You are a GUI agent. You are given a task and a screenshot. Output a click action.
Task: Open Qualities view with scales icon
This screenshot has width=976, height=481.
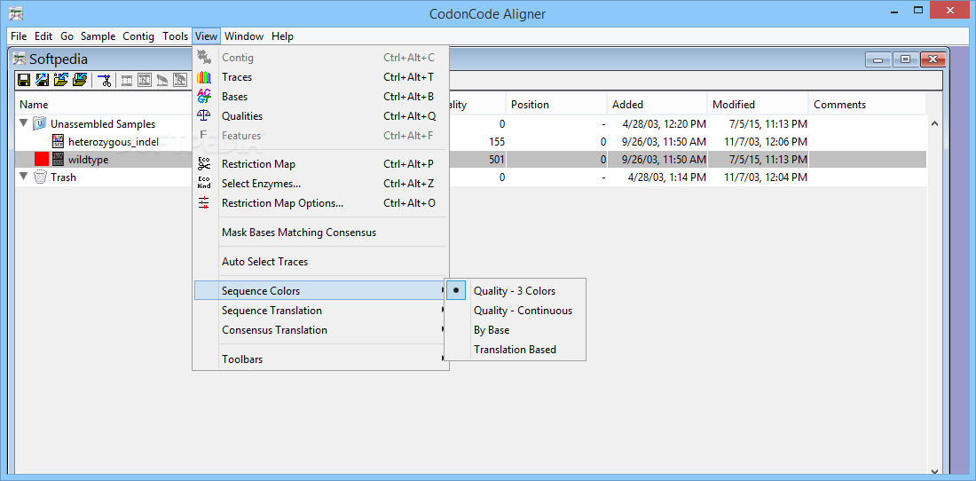tap(320, 115)
